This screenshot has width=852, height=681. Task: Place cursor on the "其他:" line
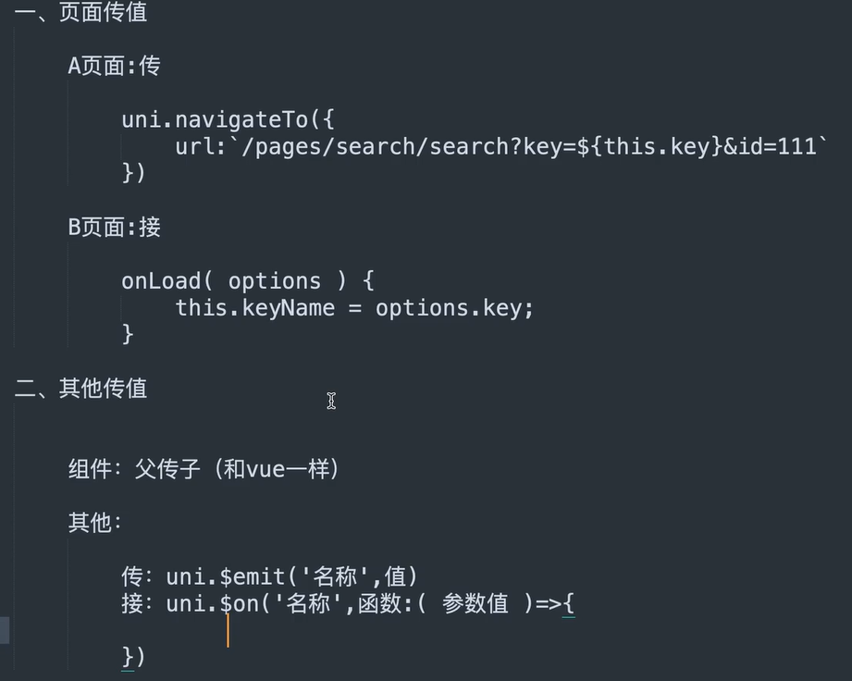tap(94, 523)
